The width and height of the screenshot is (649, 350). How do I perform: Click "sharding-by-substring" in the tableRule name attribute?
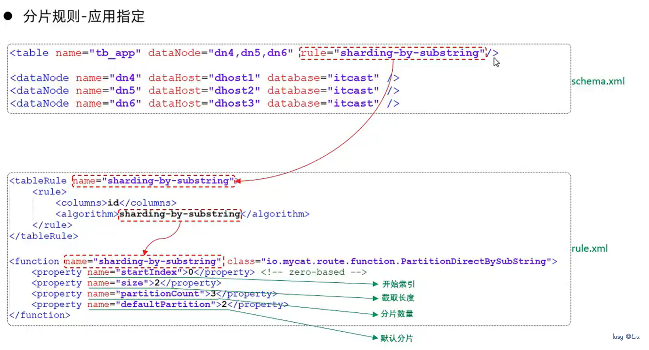[168, 181]
